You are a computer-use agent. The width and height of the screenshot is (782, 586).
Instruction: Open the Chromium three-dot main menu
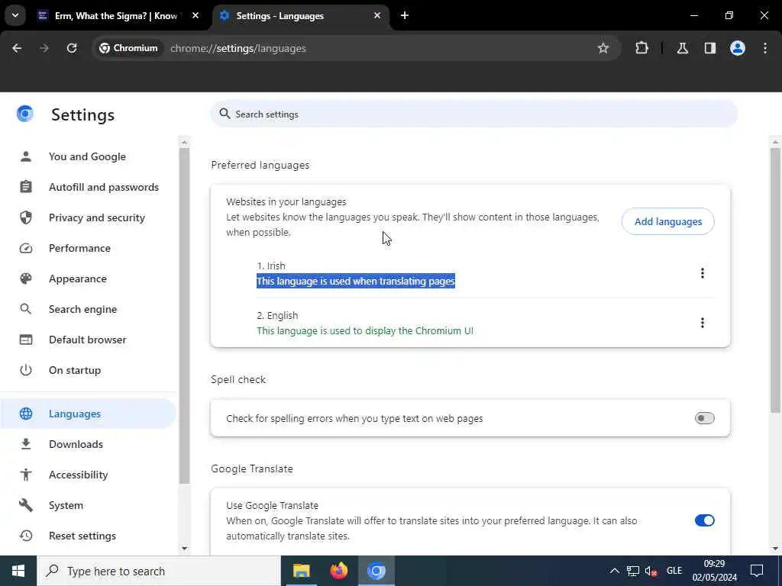(765, 48)
